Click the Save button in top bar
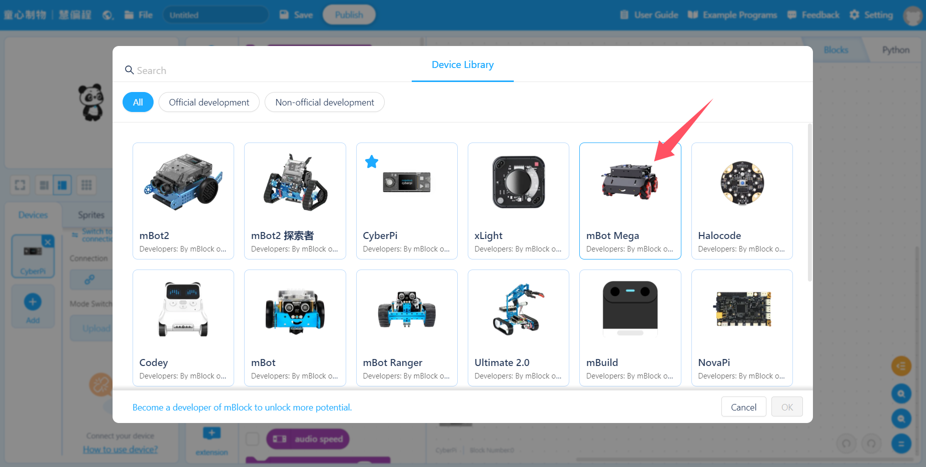The height and width of the screenshot is (467, 926). (x=296, y=15)
